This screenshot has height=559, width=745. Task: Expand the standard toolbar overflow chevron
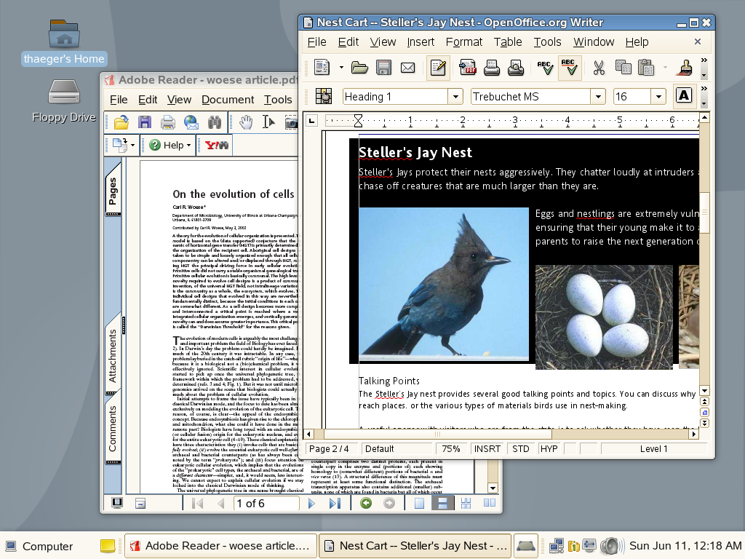(704, 60)
